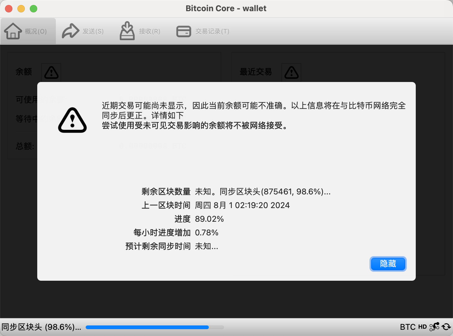This screenshot has height=336, width=453.
Task: Click window title Bitcoin Core - wallet
Action: click(x=226, y=8)
